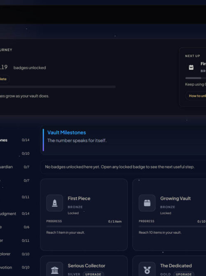
Task: Click The Dedicated medal icon
Action: (x=147, y=270)
